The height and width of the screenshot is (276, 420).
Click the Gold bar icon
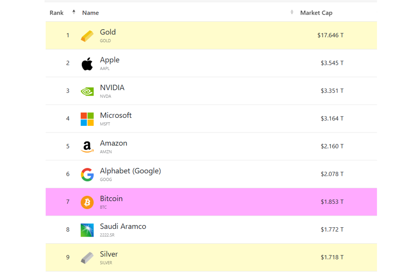tap(87, 36)
